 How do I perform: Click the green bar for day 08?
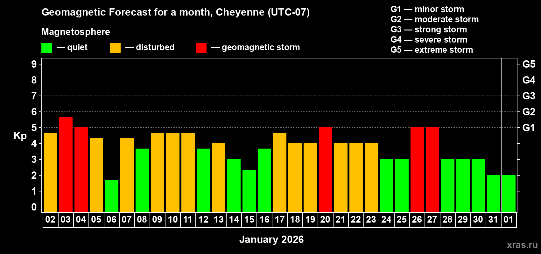(x=142, y=180)
